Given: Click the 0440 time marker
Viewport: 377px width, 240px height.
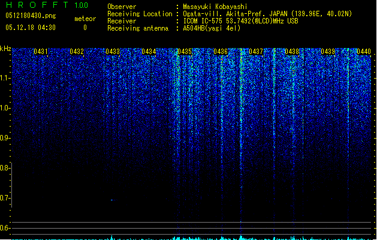Looking at the screenshot, I should [364, 51].
